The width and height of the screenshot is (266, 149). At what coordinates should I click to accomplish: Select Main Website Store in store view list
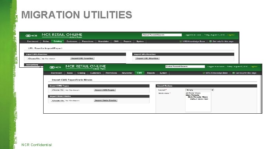click(198, 97)
